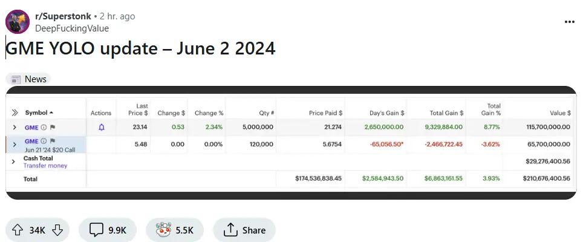Expand the GME Jun 21 $20 Call row

pyautogui.click(x=15, y=145)
